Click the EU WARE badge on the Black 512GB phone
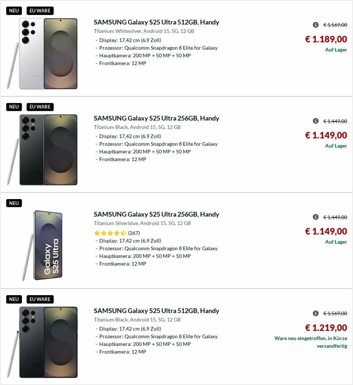 pyautogui.click(x=40, y=299)
